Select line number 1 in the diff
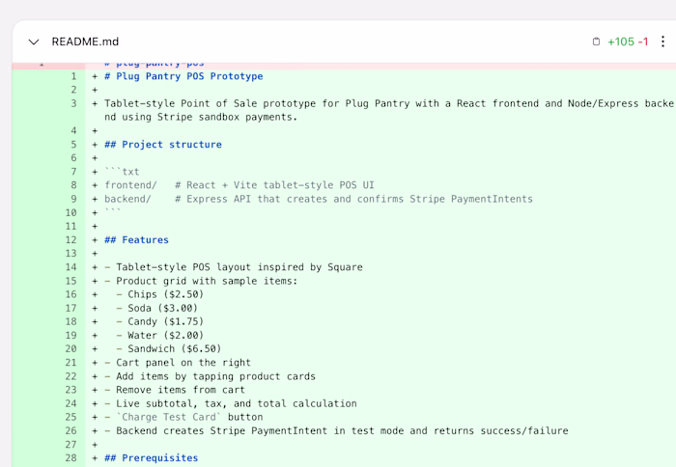The image size is (676, 467). coord(71,76)
